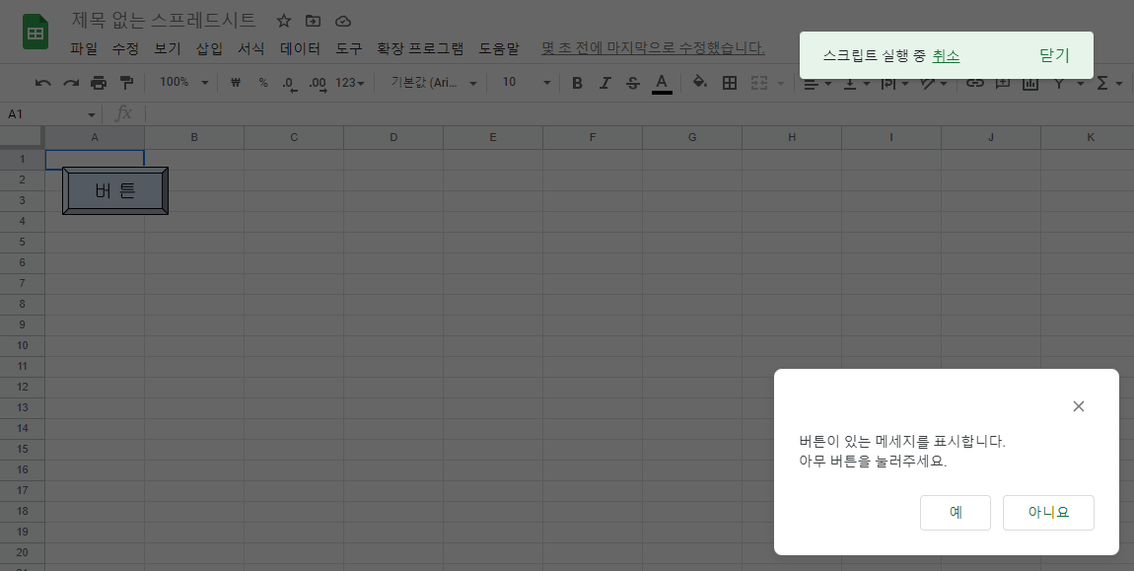Check cloud save status icon
This screenshot has height=571, width=1134.
[343, 21]
